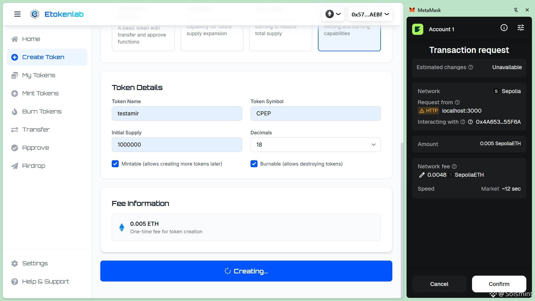Click the Help & Support question icon
Viewport: 535px width, 301px height.
click(14, 281)
